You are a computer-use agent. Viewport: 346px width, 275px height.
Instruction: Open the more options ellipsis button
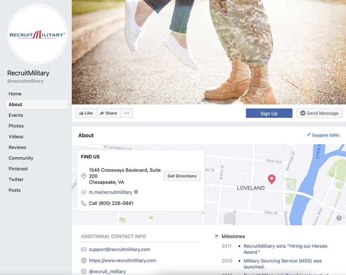[x=126, y=113]
